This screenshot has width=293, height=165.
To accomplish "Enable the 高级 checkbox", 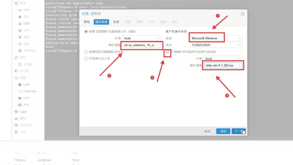I will tap(213, 131).
